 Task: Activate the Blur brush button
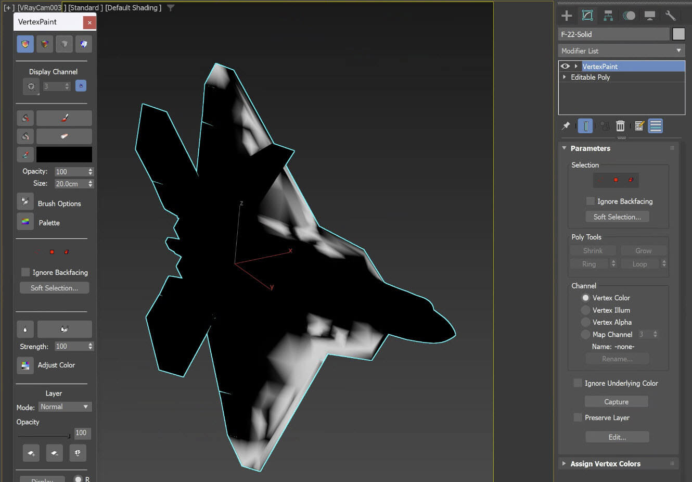tap(65, 329)
